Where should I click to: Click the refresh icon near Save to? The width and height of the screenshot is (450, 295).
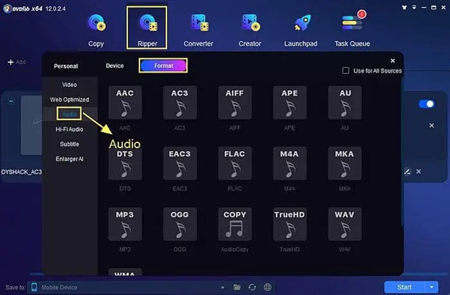pyautogui.click(x=252, y=287)
